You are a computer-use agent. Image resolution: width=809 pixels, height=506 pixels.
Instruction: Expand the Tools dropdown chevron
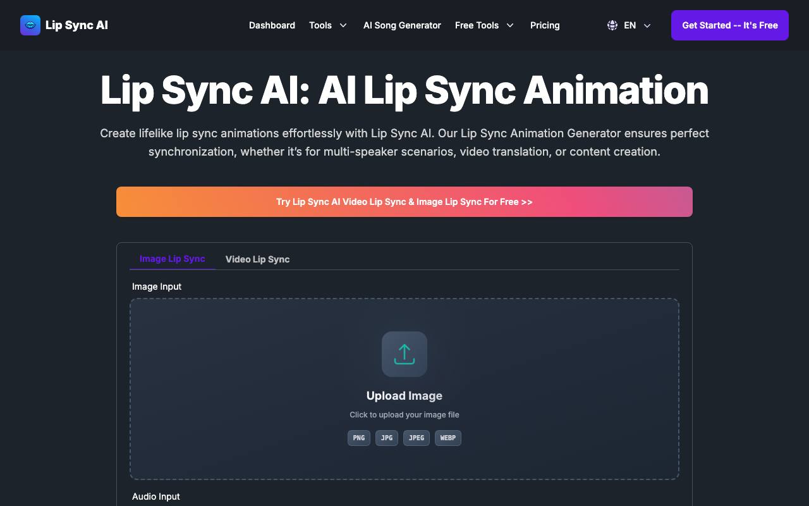[343, 25]
